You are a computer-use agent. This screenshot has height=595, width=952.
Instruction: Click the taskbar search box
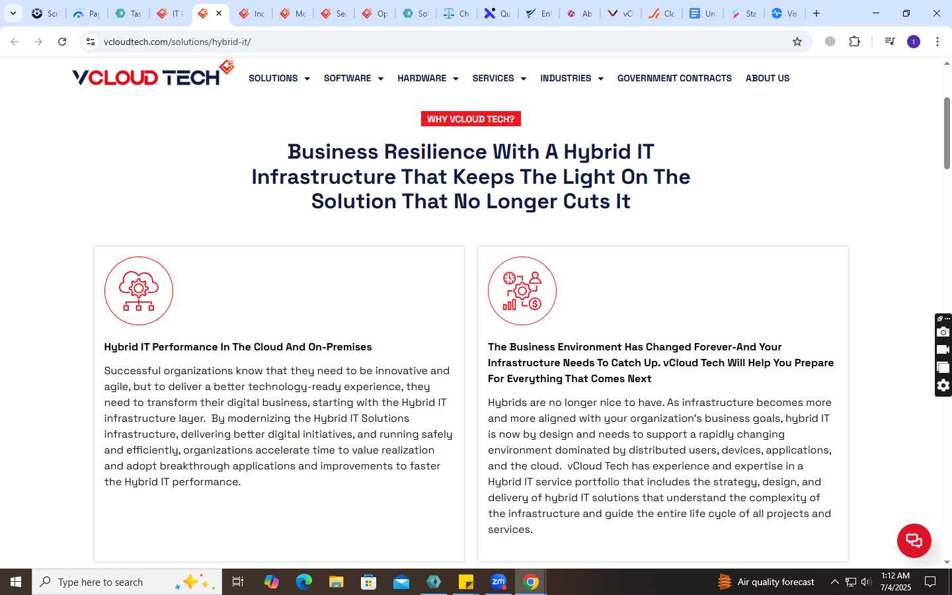coord(127,582)
